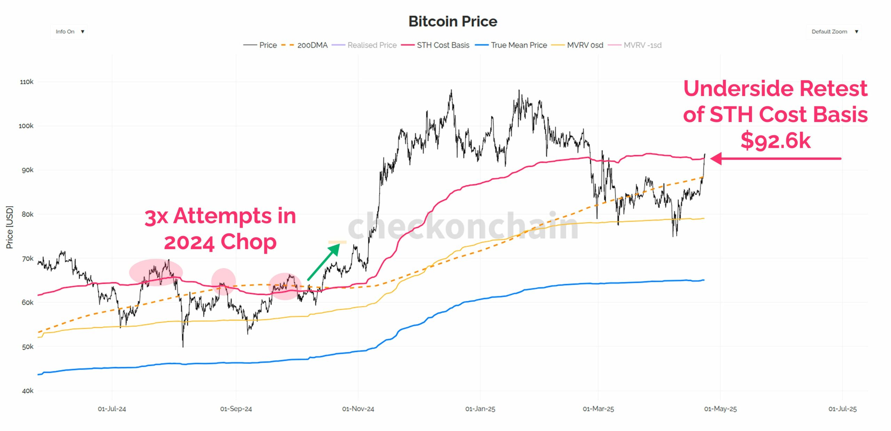Click the 100k price axis label
This screenshot has height=431, width=891.
pos(26,126)
